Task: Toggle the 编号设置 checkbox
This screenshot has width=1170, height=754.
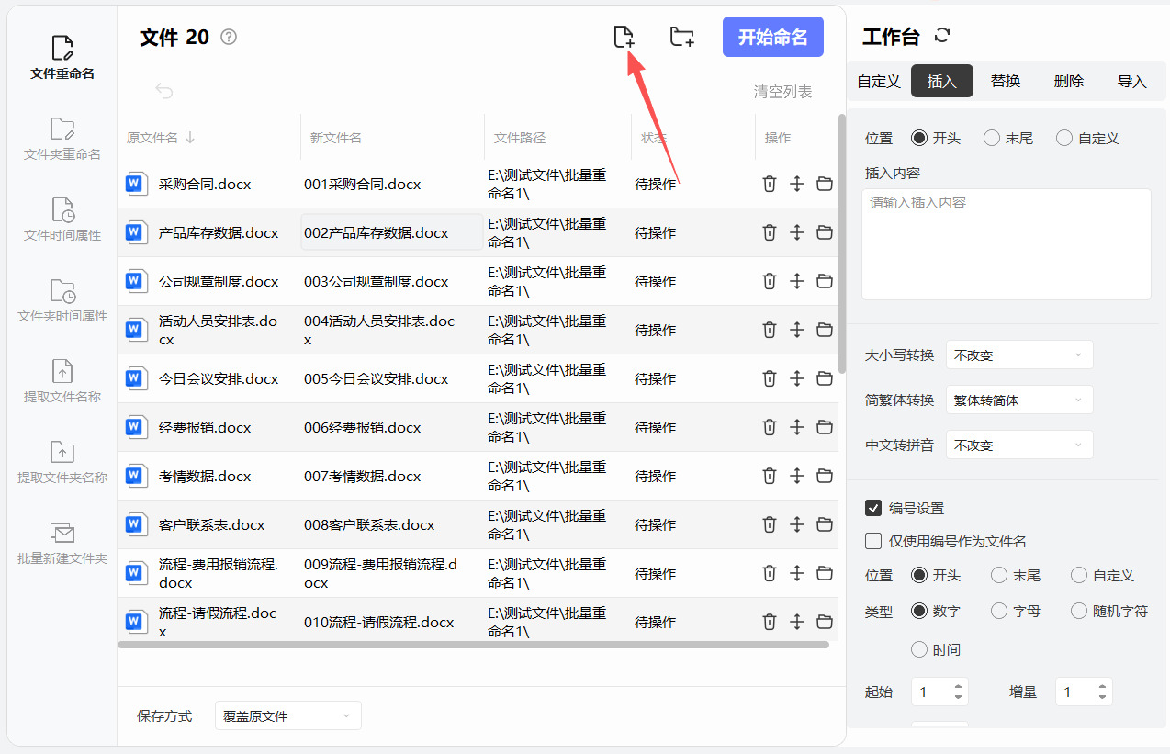Action: click(x=873, y=508)
